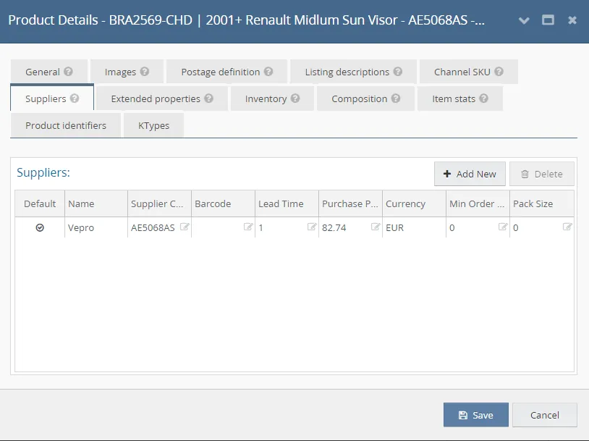Open help icon next to Images tab

[145, 72]
